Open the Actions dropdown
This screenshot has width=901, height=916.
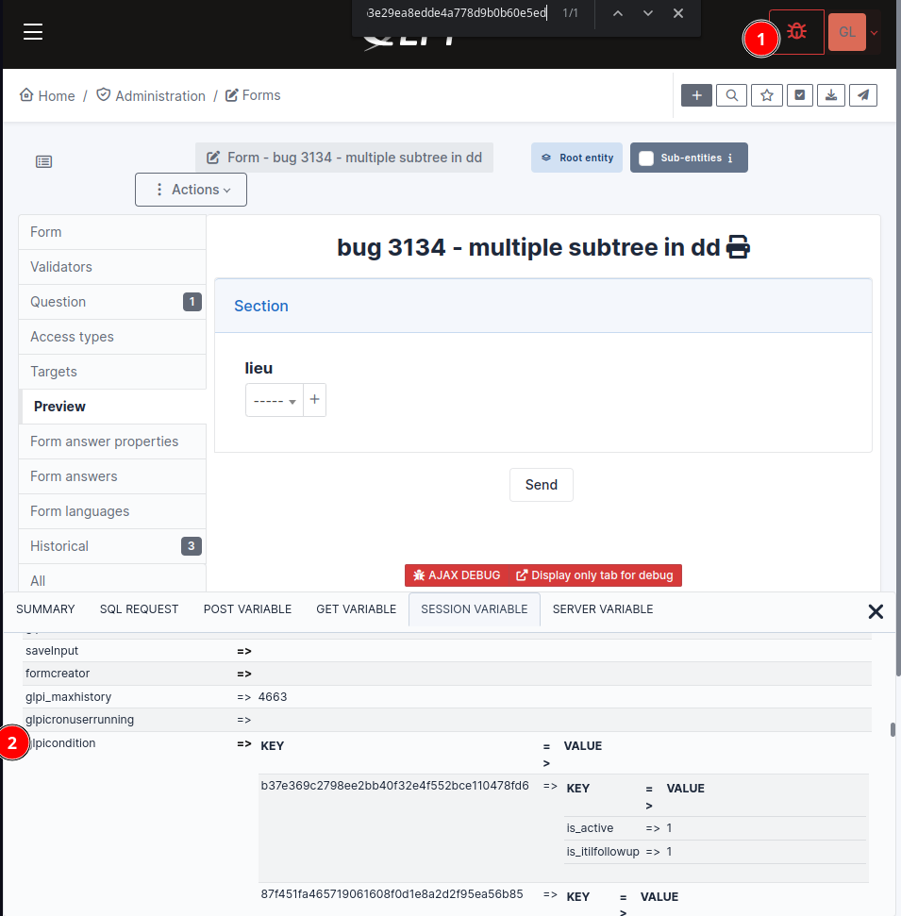pos(191,190)
